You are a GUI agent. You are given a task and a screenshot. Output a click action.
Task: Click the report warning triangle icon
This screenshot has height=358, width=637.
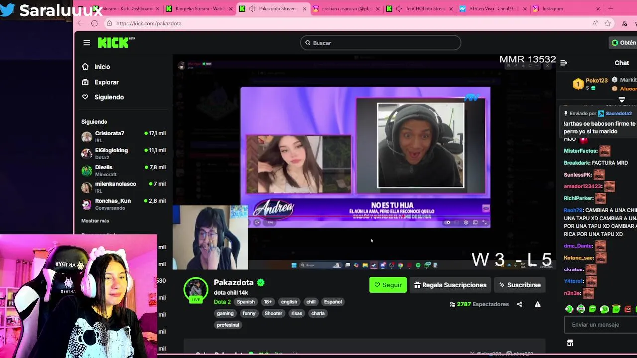pos(538,304)
